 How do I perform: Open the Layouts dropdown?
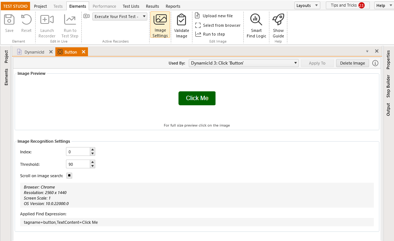point(307,6)
